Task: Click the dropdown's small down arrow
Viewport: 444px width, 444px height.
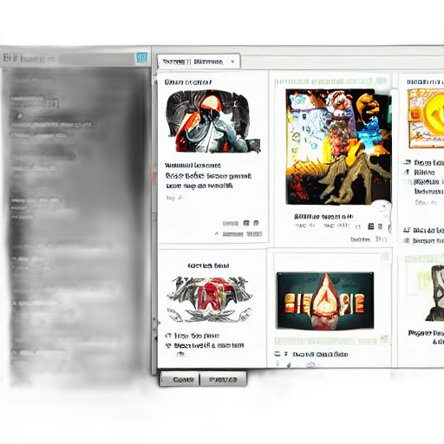Action: pos(232,62)
